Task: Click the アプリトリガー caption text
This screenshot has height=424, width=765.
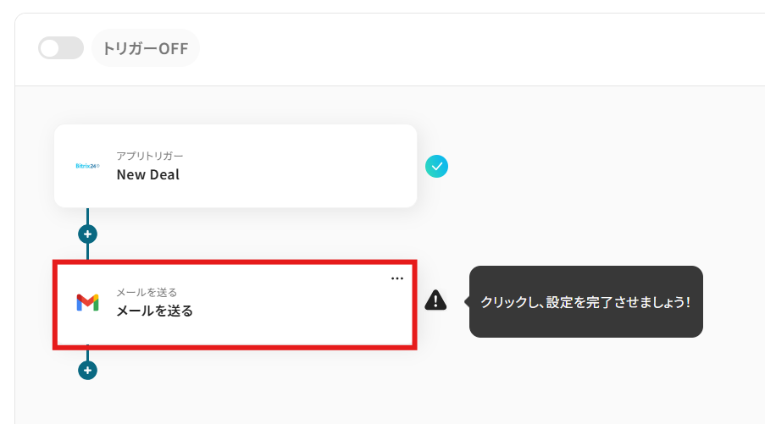Action: 150,157
